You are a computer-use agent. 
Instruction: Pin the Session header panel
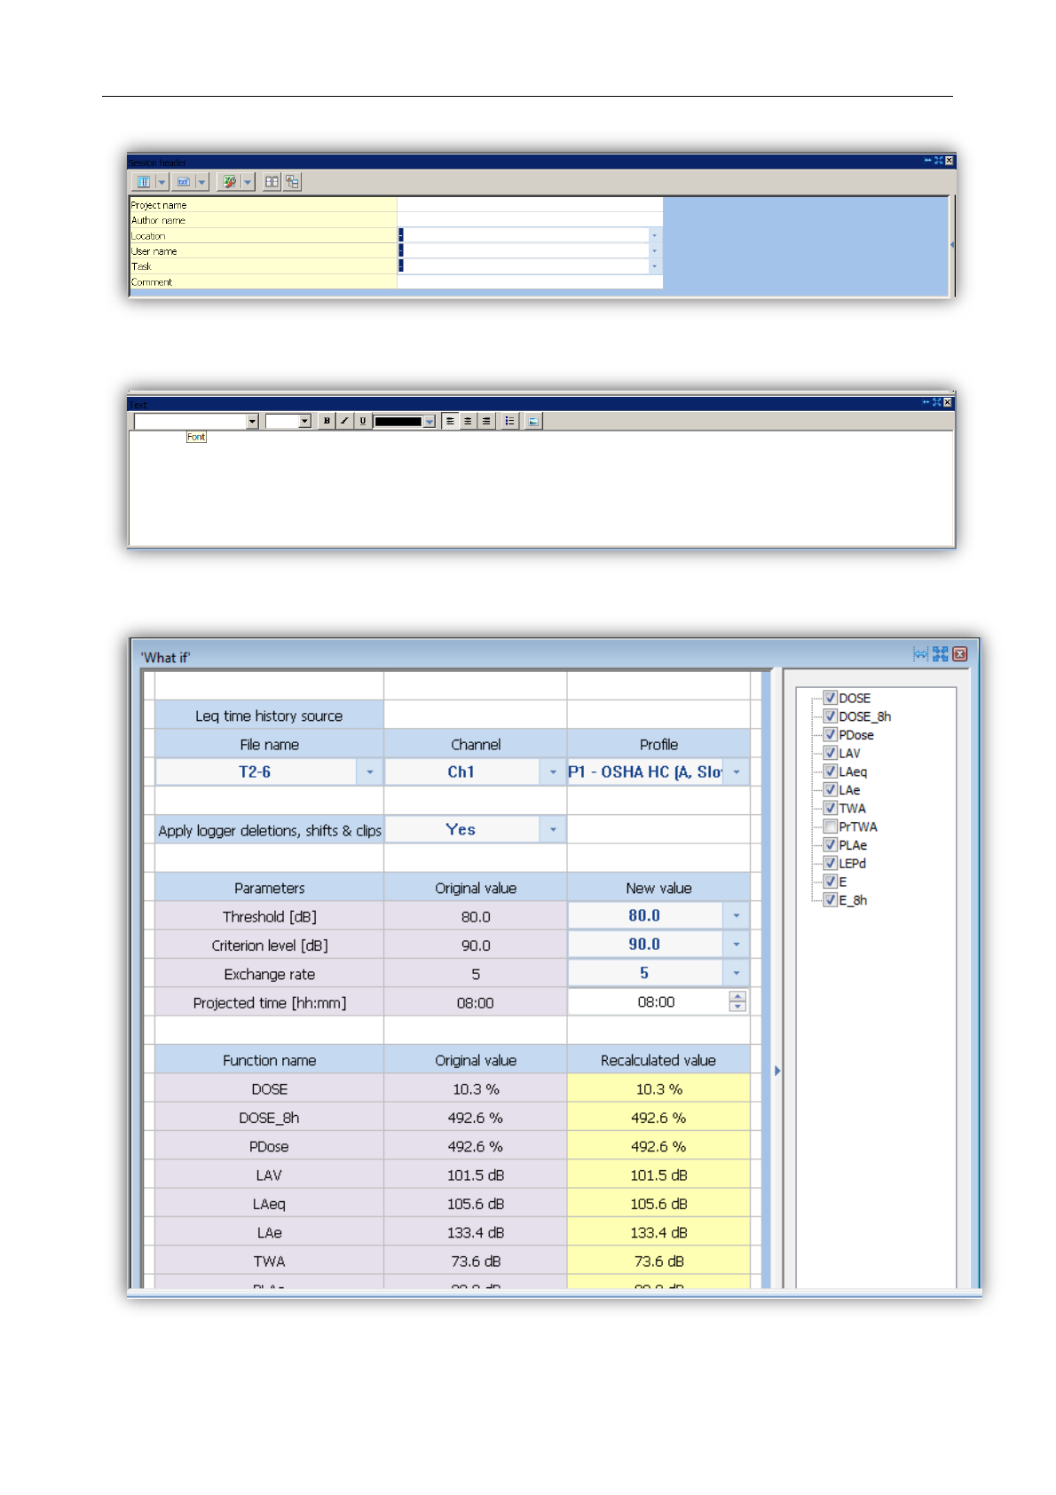point(927,161)
